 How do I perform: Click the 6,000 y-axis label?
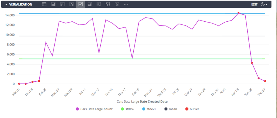click(x=11, y=54)
